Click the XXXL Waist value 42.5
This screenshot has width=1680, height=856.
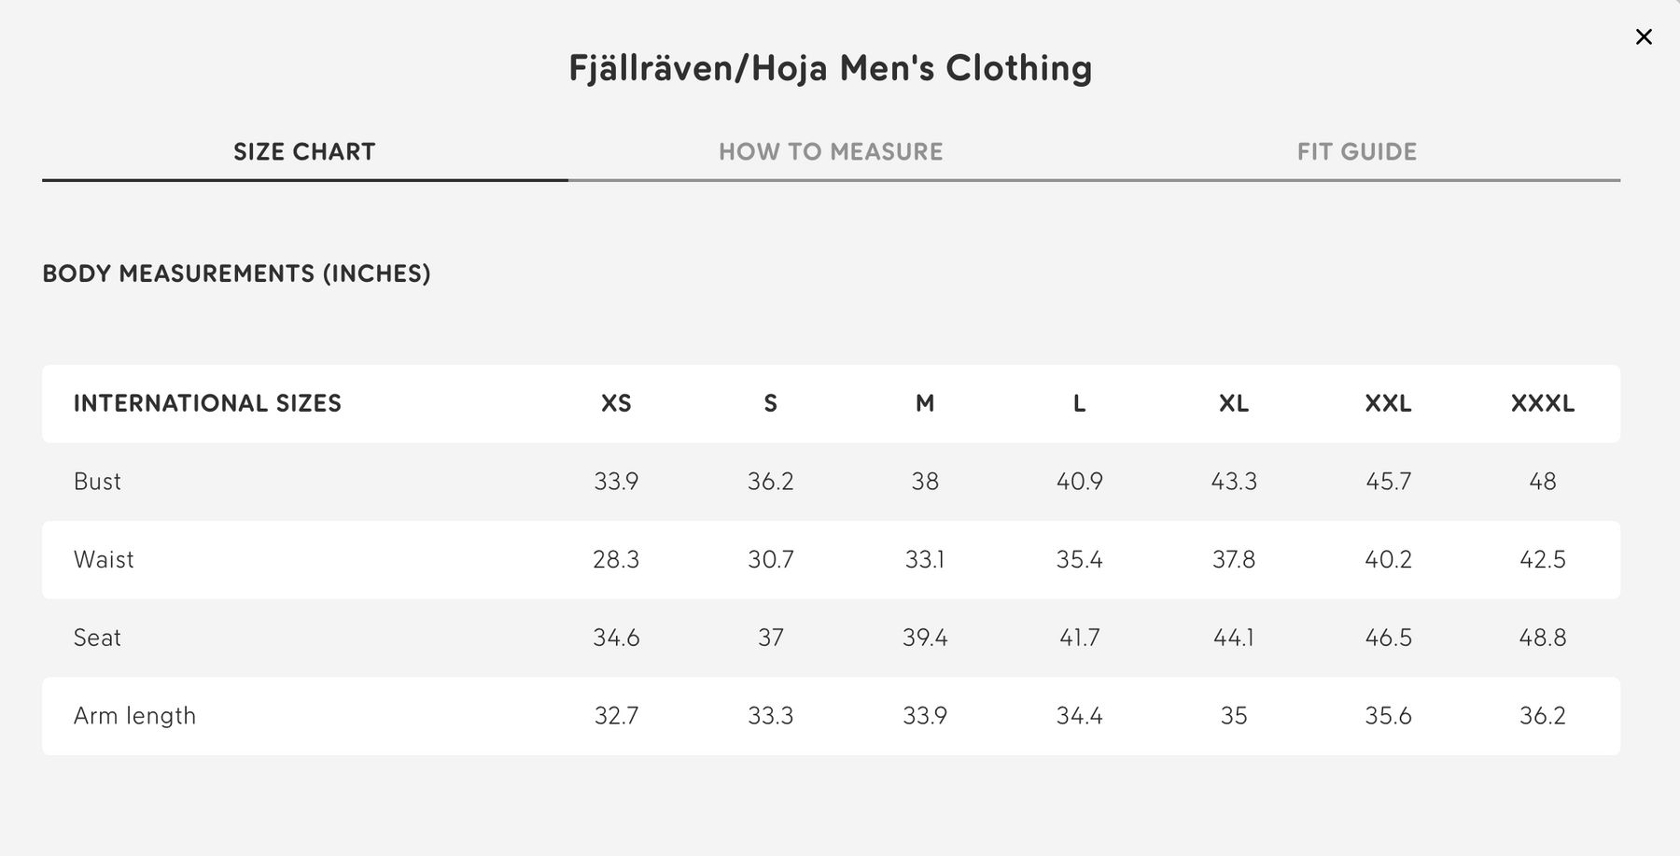(x=1543, y=560)
